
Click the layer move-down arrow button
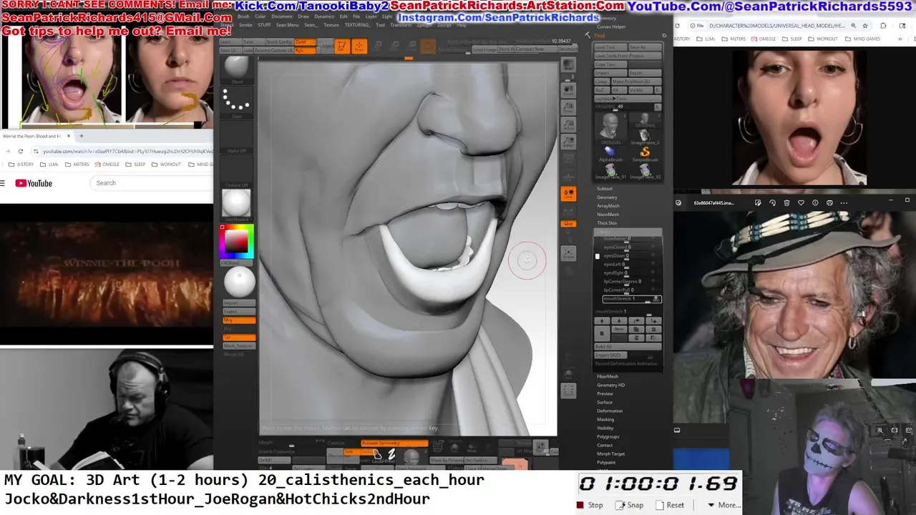coord(619,320)
